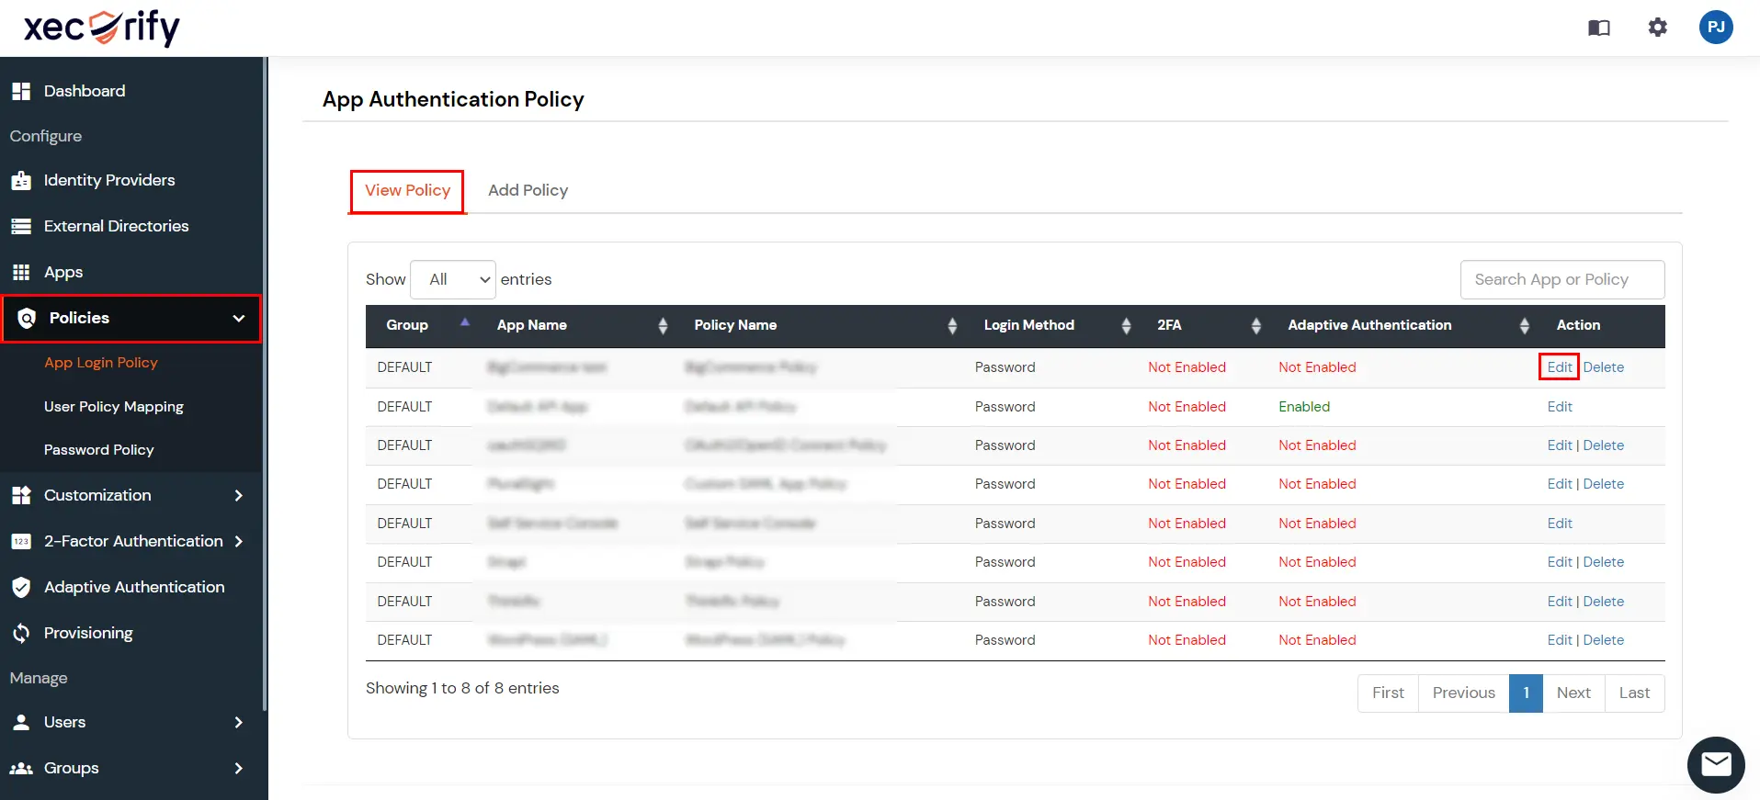Viewport: 1760px width, 800px height.
Task: Click the Adaptive Authentication shield icon
Action: (x=21, y=587)
